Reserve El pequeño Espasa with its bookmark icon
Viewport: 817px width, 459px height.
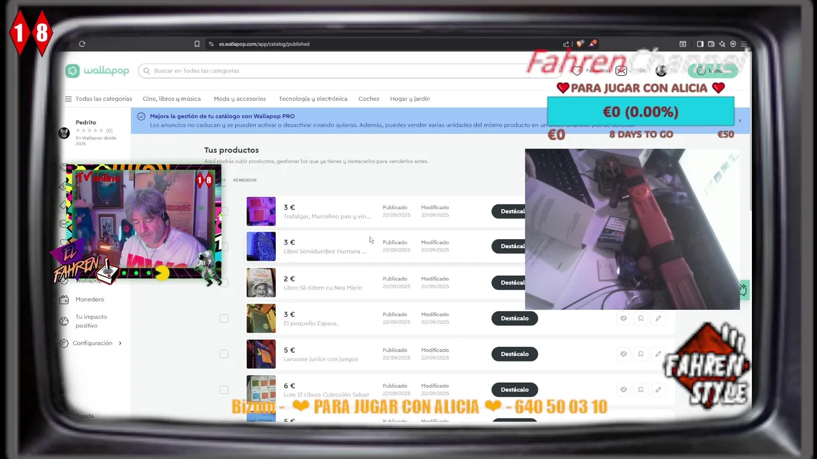coord(641,318)
